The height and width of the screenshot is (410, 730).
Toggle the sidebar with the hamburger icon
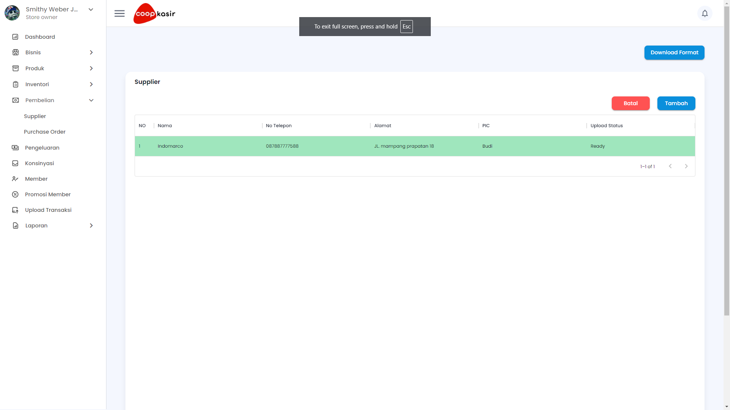click(119, 13)
